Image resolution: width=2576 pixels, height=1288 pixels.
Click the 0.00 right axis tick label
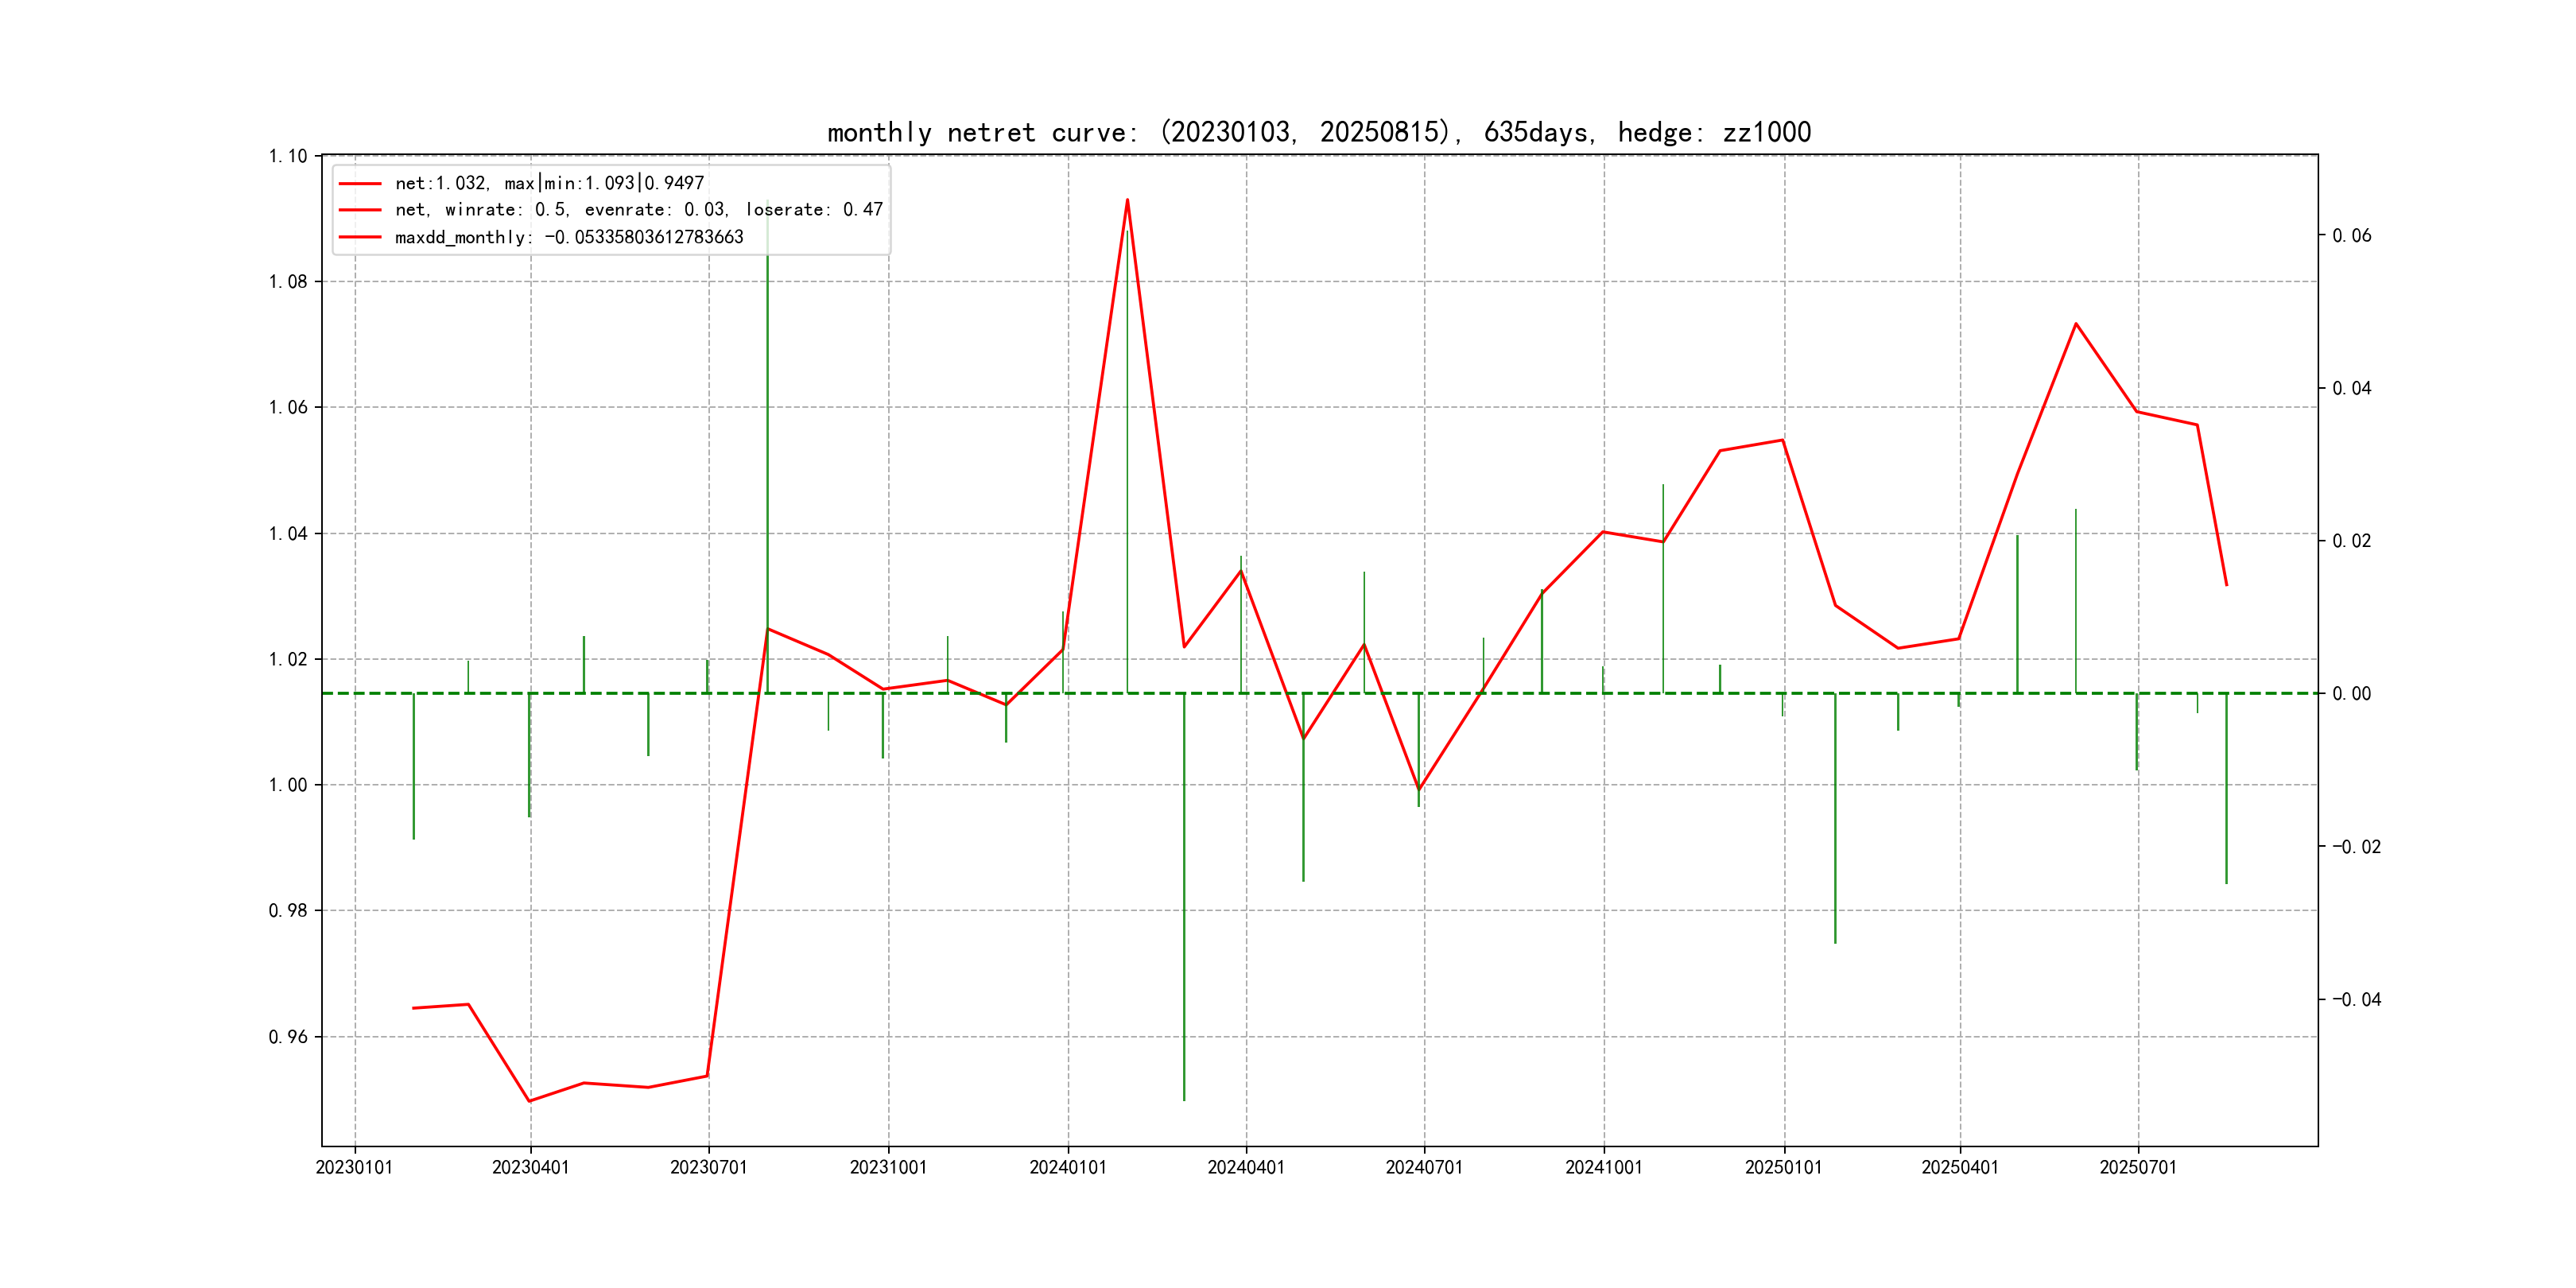(x=2351, y=694)
